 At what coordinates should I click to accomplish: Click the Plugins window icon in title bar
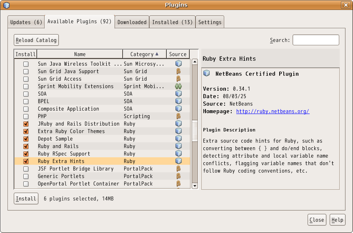[6, 5]
